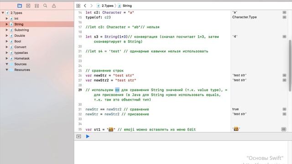Open the Project navigator folder icon
The image size is (292, 164).
(x=20, y=6)
